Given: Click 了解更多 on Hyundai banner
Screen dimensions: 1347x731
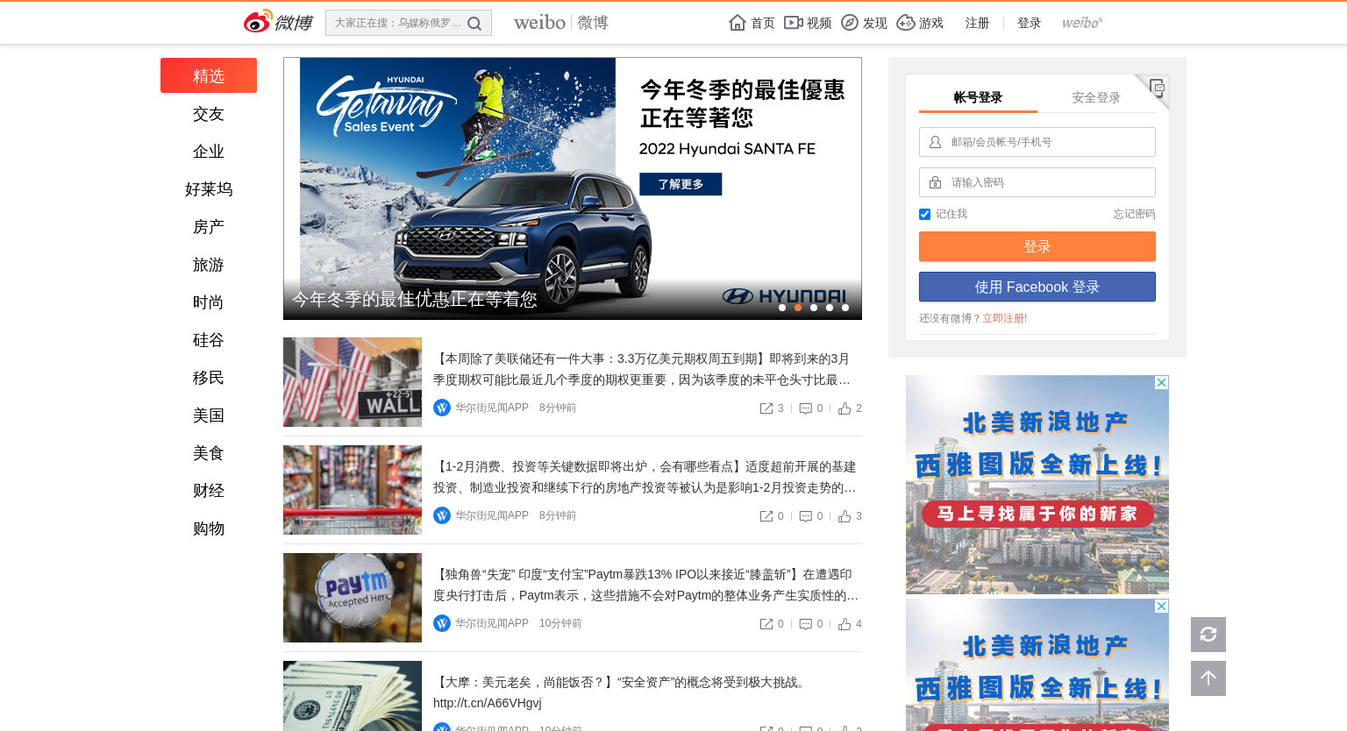Looking at the screenshot, I should (681, 184).
